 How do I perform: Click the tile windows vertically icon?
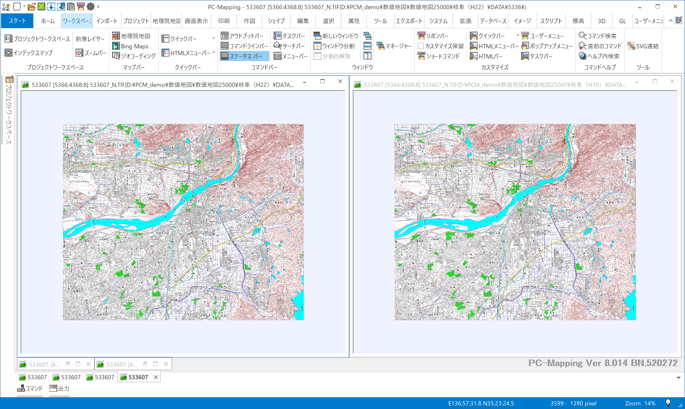368,56
